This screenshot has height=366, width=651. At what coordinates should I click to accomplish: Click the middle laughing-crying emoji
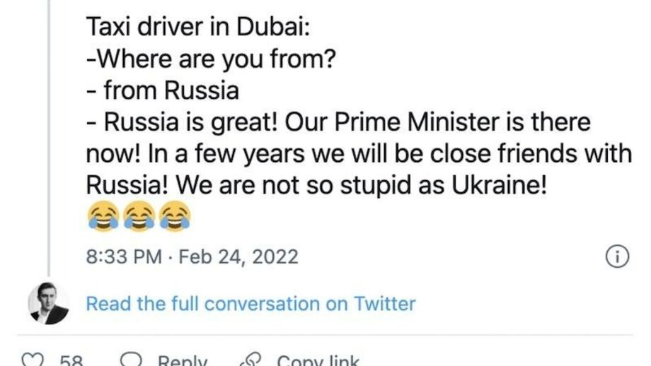pos(139,216)
